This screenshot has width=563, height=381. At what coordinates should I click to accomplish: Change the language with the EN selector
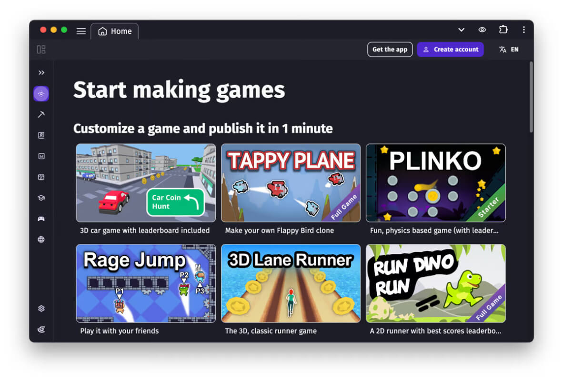[x=509, y=50]
